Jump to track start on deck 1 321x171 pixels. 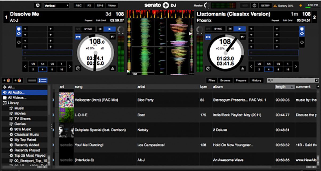point(100,29)
